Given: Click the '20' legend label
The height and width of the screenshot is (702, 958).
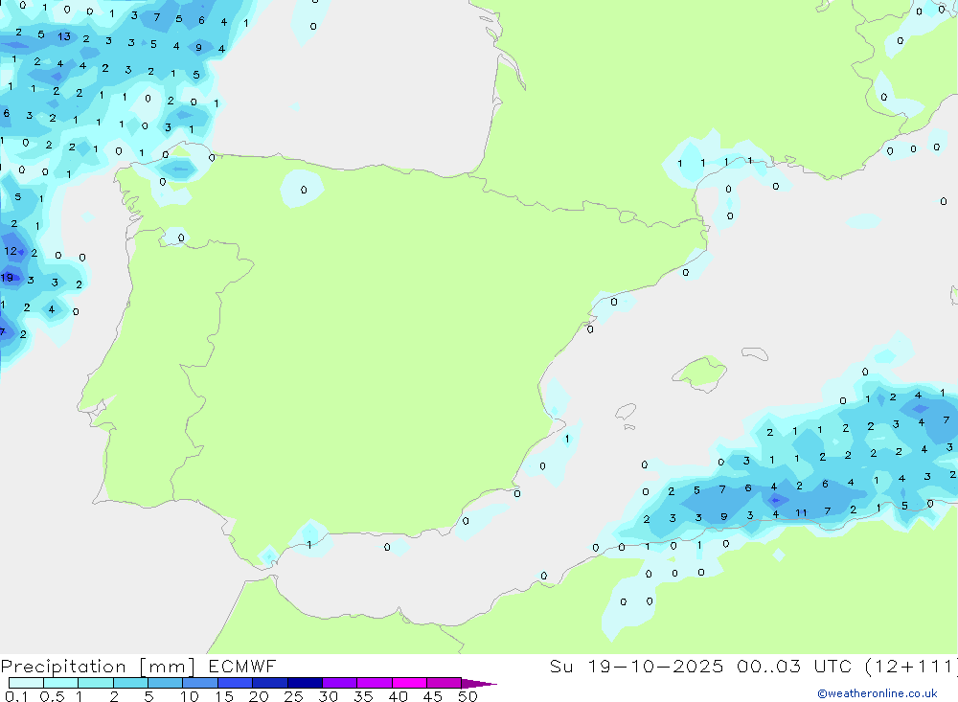Looking at the screenshot, I should coord(259,696).
